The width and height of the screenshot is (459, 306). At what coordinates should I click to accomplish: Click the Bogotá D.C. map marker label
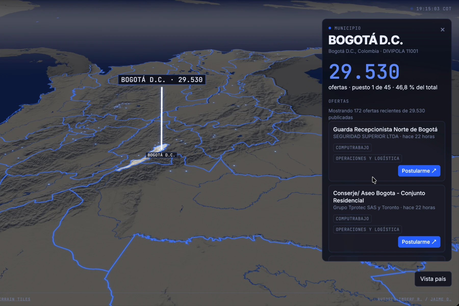click(161, 155)
